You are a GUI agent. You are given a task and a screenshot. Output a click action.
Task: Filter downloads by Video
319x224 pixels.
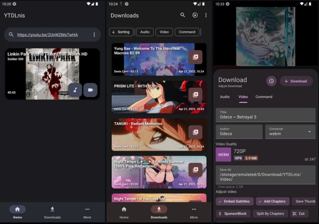164,32
